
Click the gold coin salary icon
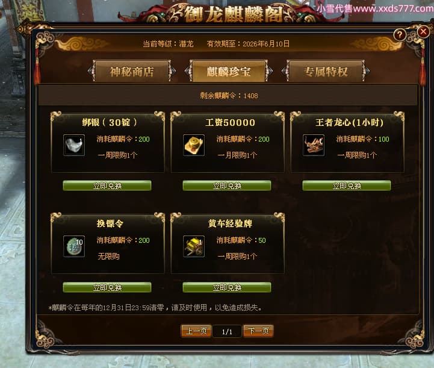[x=194, y=145]
